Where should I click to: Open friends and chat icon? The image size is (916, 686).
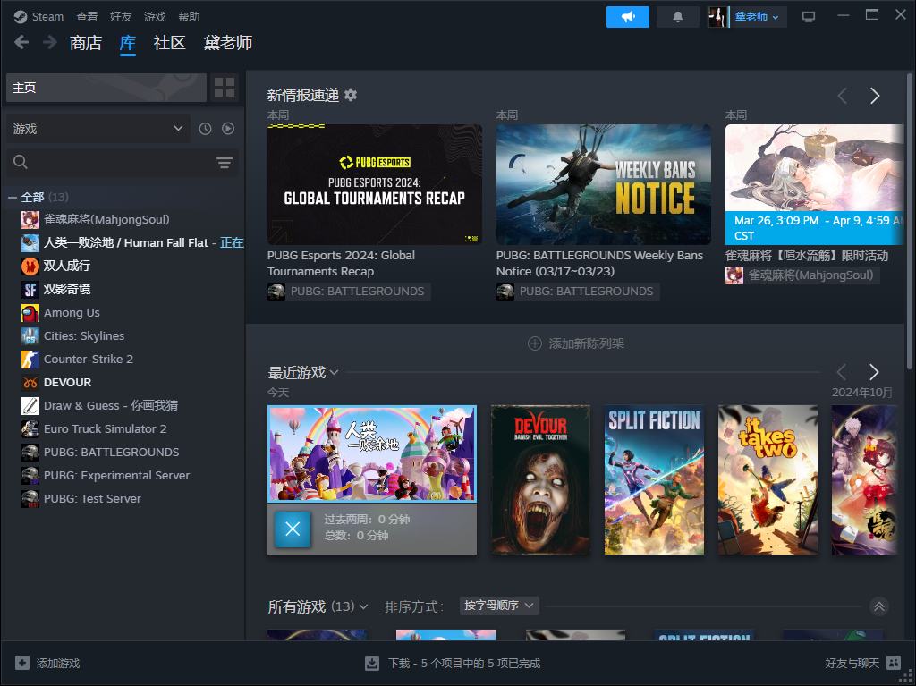pos(894,663)
